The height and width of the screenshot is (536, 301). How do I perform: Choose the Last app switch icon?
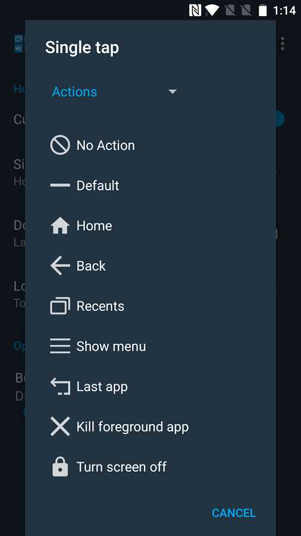[60, 387]
